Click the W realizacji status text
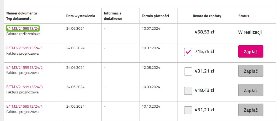 pyautogui.click(x=250, y=32)
